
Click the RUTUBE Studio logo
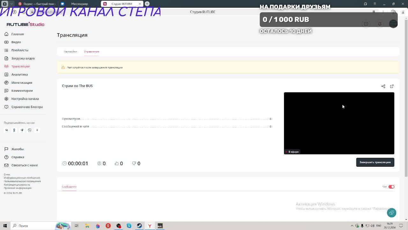pos(25,24)
